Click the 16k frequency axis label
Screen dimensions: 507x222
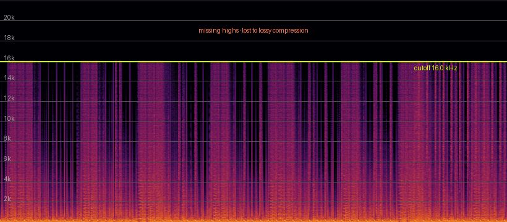[9, 58]
